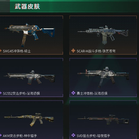
Task: Click the SCAR-H战斗步枪-铁艺苍穹 name label
Action: [96, 51]
